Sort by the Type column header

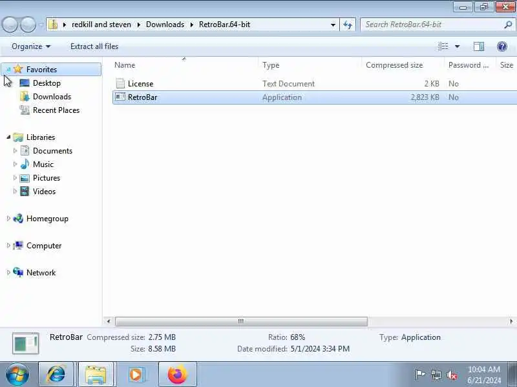coord(310,65)
